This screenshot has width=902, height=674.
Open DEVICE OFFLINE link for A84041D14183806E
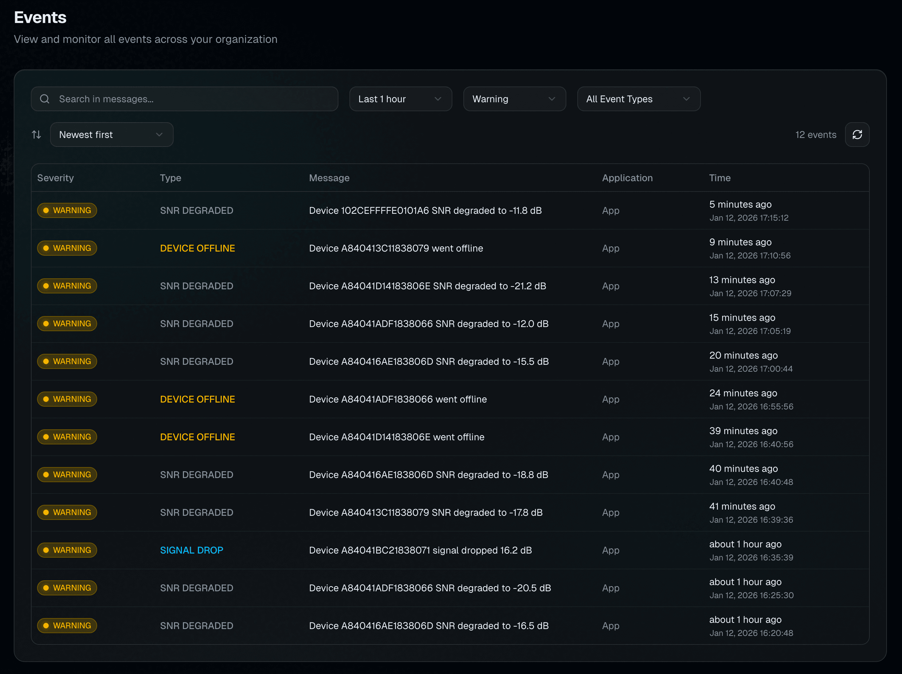tap(197, 437)
